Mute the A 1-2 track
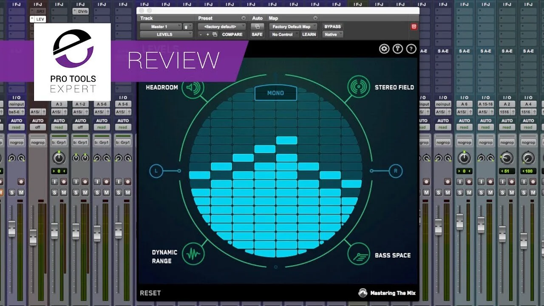The image size is (544, 306). 85,193
